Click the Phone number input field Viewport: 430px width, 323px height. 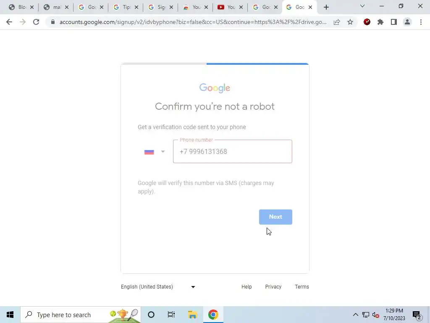[x=233, y=151]
